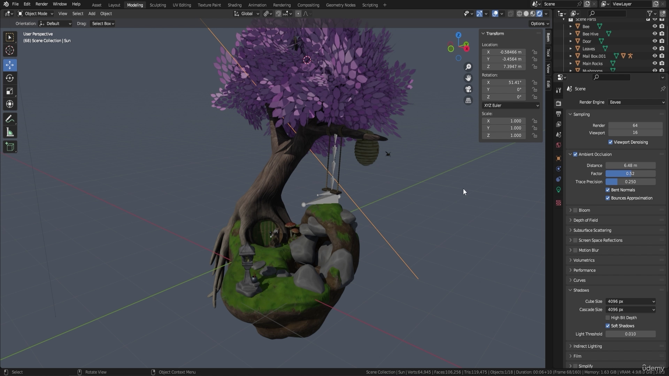
Task: Select the 3D Cursor tool
Action: 10,50
